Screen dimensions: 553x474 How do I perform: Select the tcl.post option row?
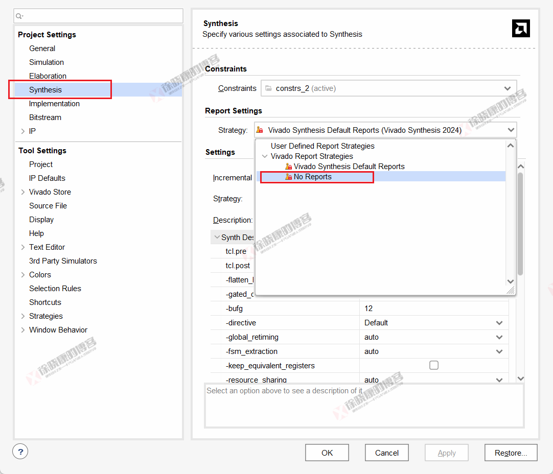[233, 266]
